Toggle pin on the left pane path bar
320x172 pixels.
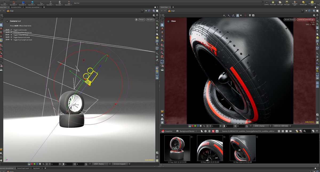click(146, 11)
